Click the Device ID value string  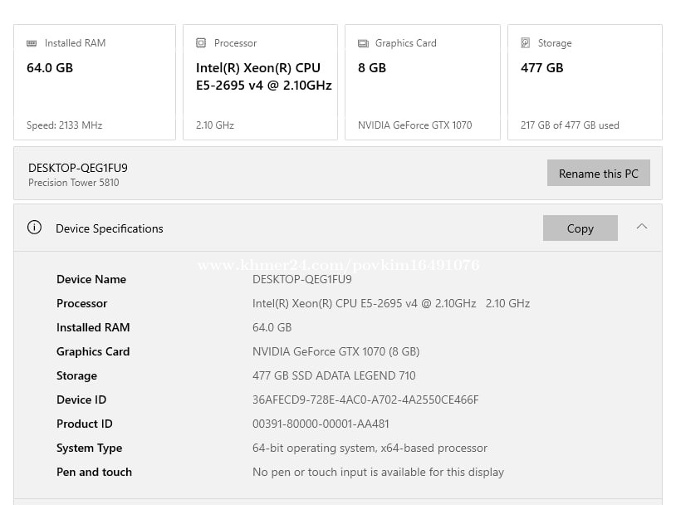(365, 400)
